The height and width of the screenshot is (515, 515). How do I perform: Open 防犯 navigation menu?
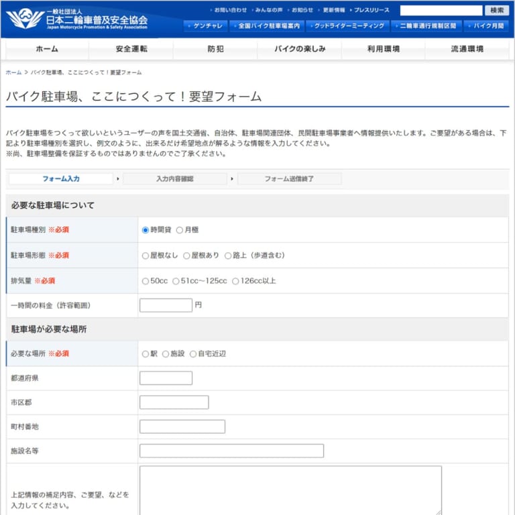[x=215, y=49]
